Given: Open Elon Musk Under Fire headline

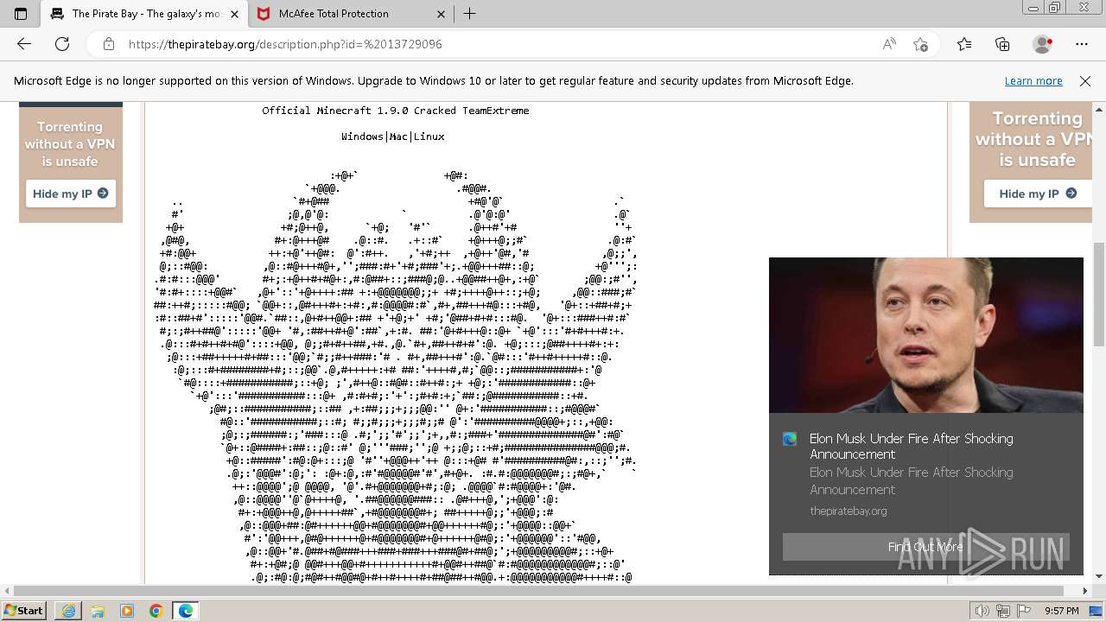Looking at the screenshot, I should click(912, 447).
